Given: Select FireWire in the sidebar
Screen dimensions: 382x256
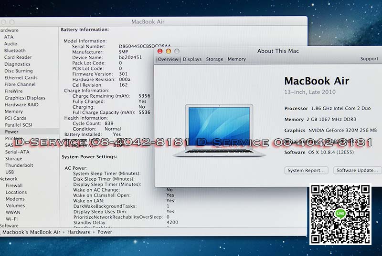Looking at the screenshot, I should (x=13, y=91).
